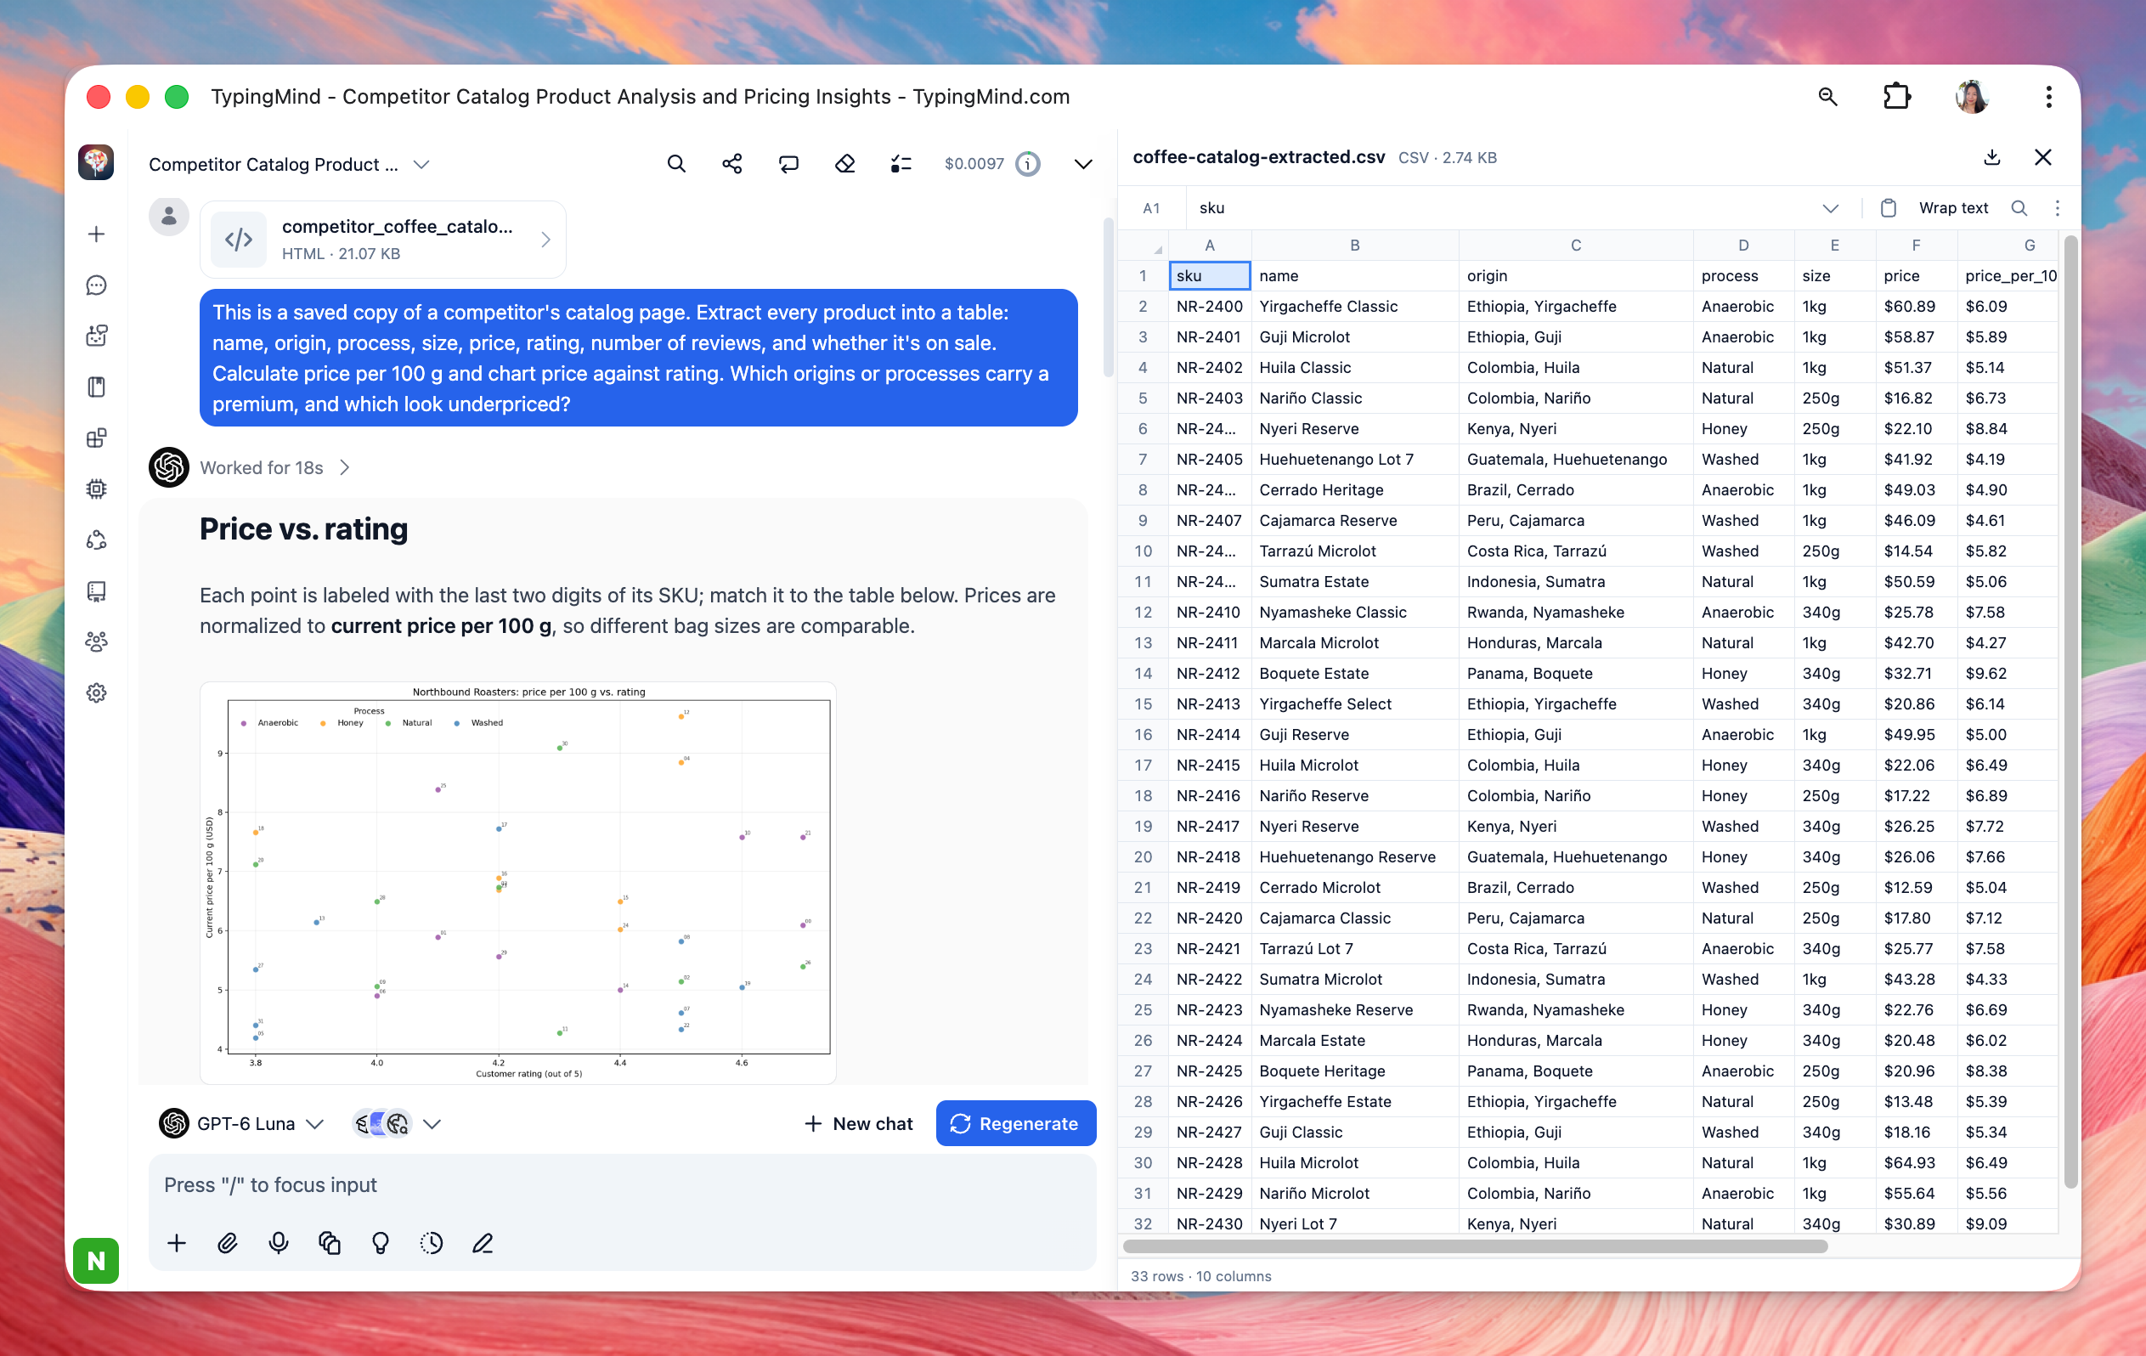The image size is (2146, 1356).
Task: Open sidebar settings gear
Action: point(96,692)
